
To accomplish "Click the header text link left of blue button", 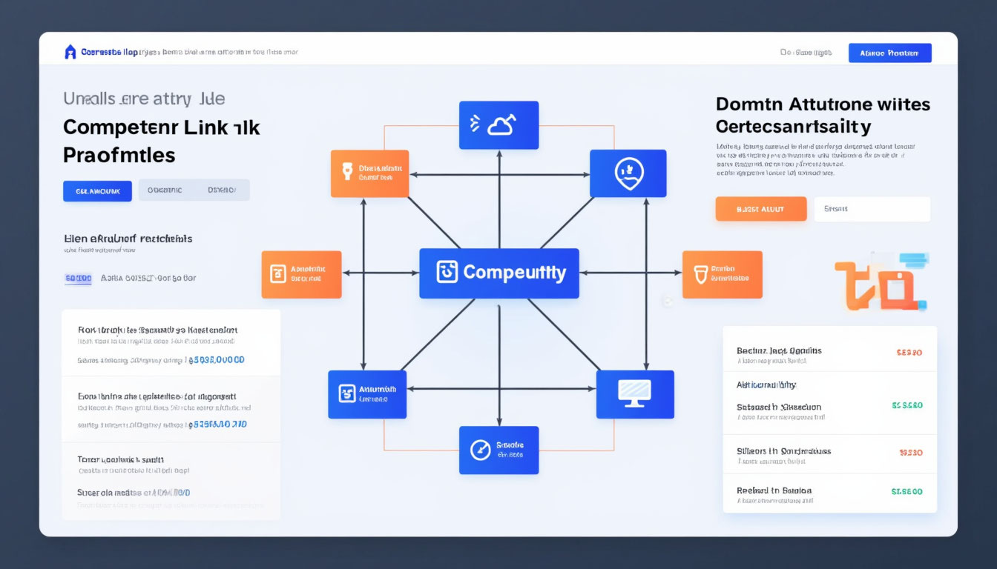I will (806, 53).
